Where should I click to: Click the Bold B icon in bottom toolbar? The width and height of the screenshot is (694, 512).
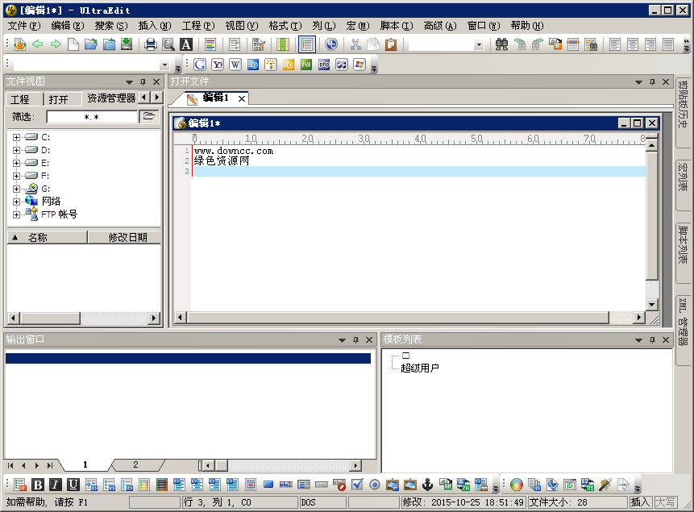(38, 485)
